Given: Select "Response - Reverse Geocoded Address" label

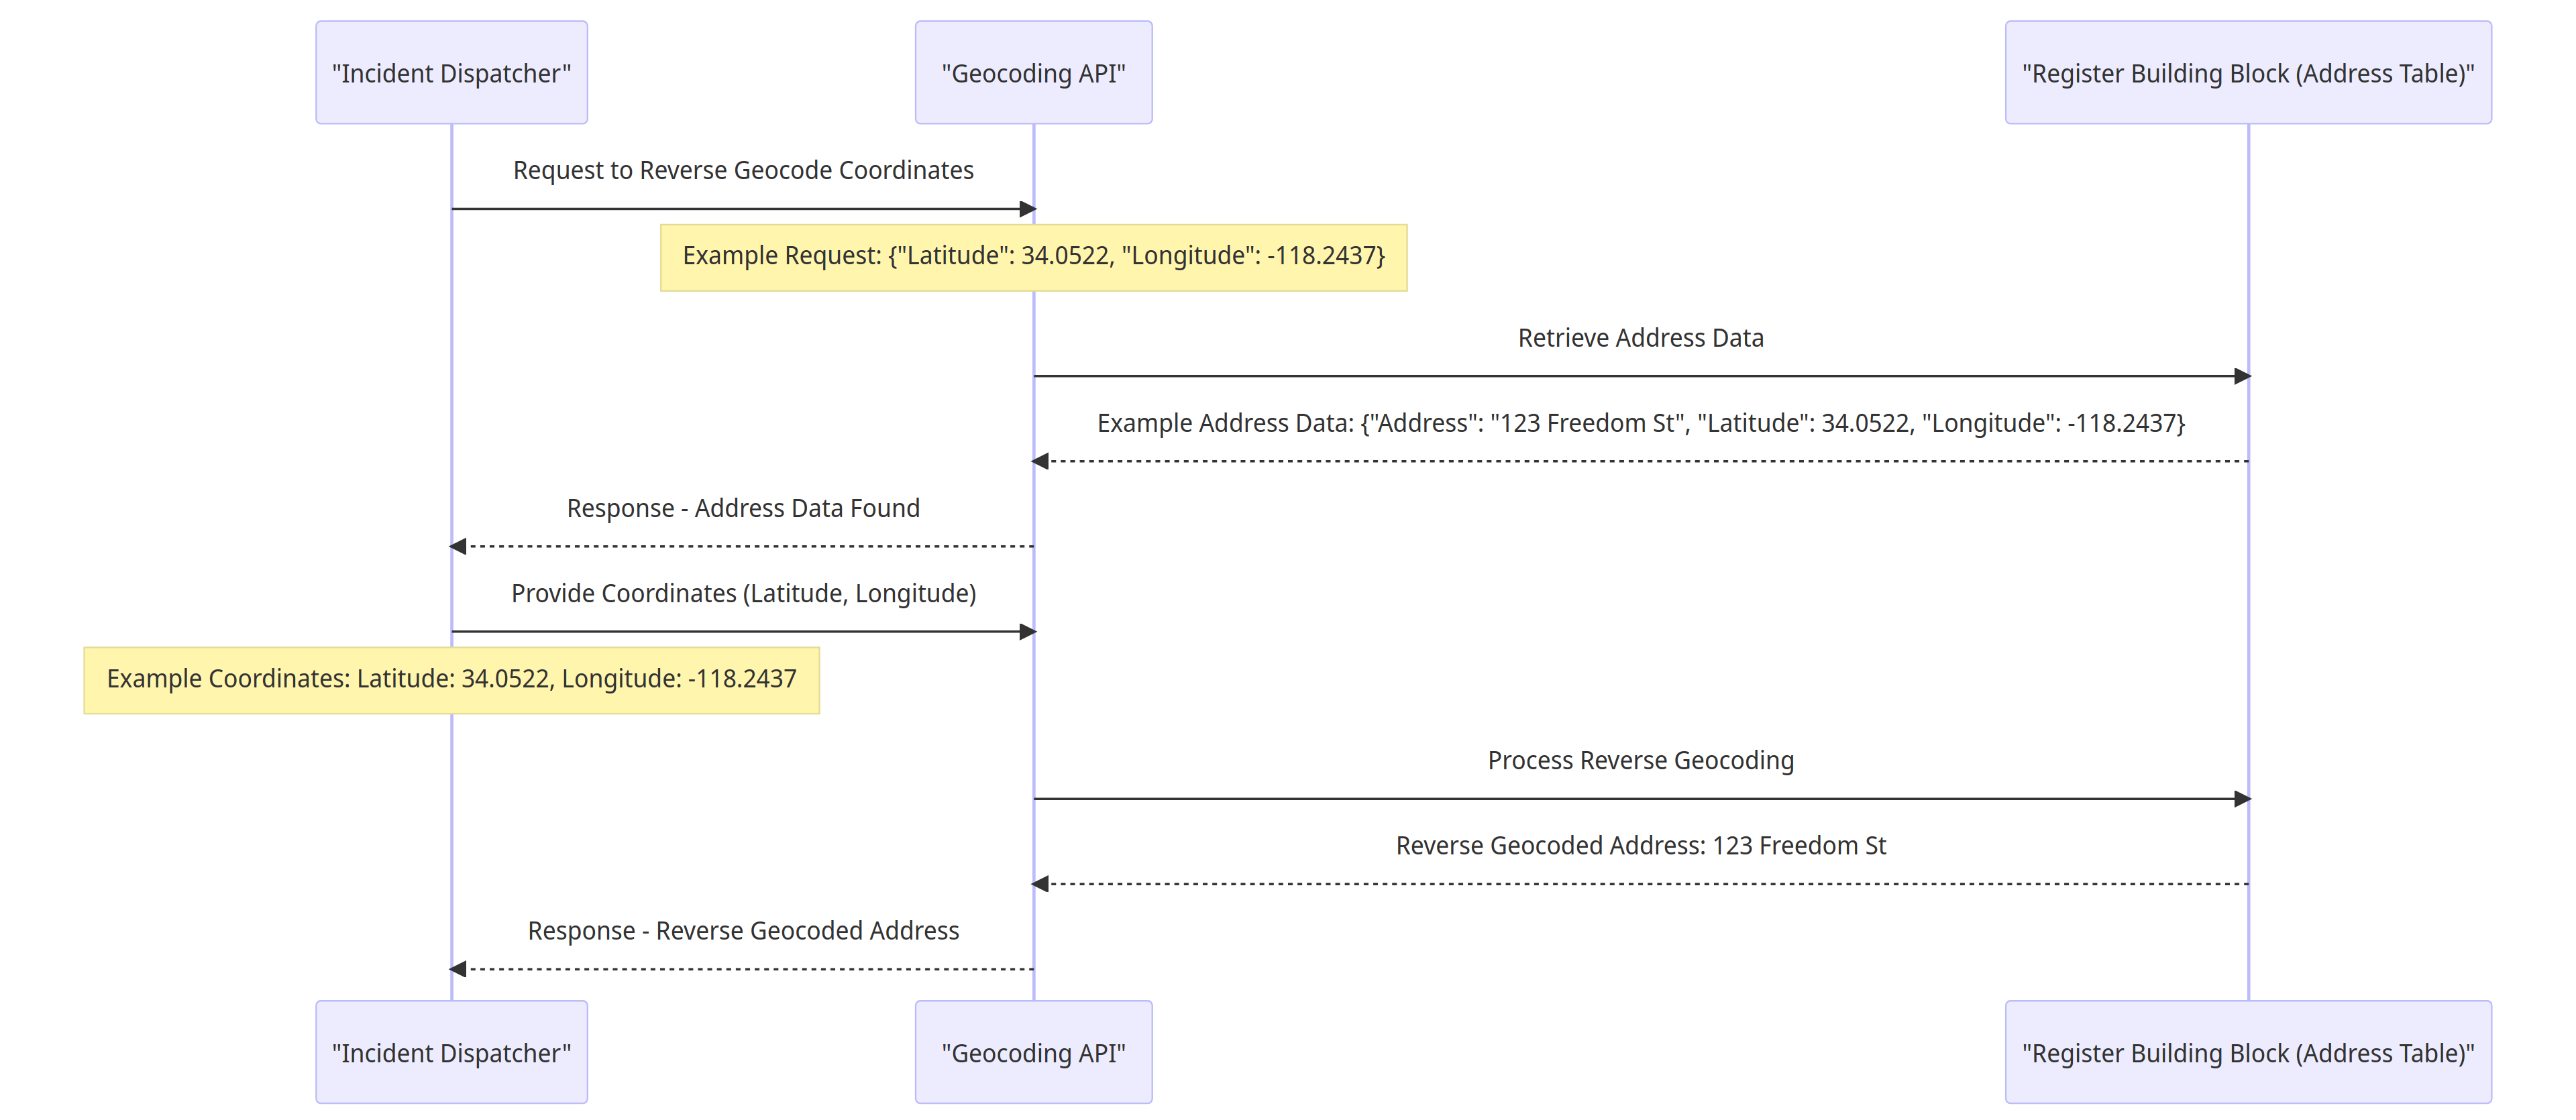Looking at the screenshot, I should click(743, 930).
